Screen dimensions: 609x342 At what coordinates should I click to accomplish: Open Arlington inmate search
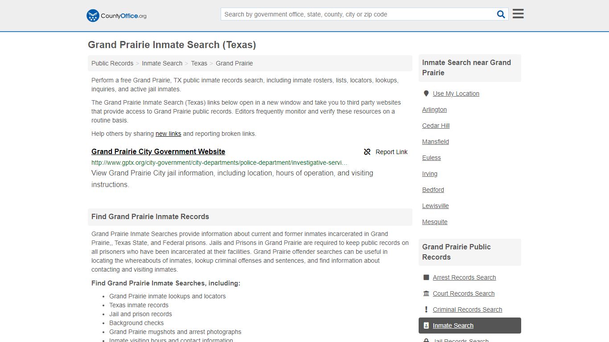click(x=434, y=110)
